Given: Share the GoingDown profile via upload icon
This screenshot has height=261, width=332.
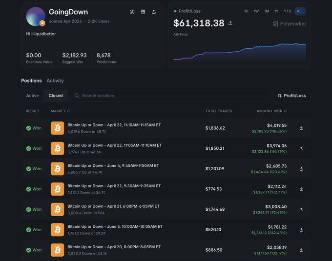Looking at the screenshot, I should point(154,12).
